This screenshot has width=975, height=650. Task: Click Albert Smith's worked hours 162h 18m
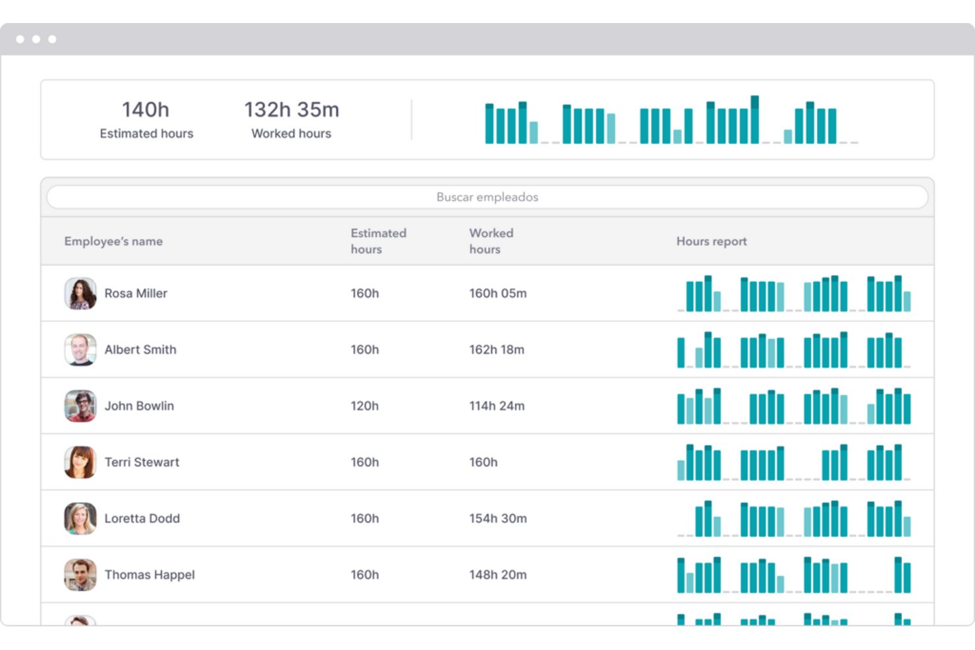click(497, 350)
